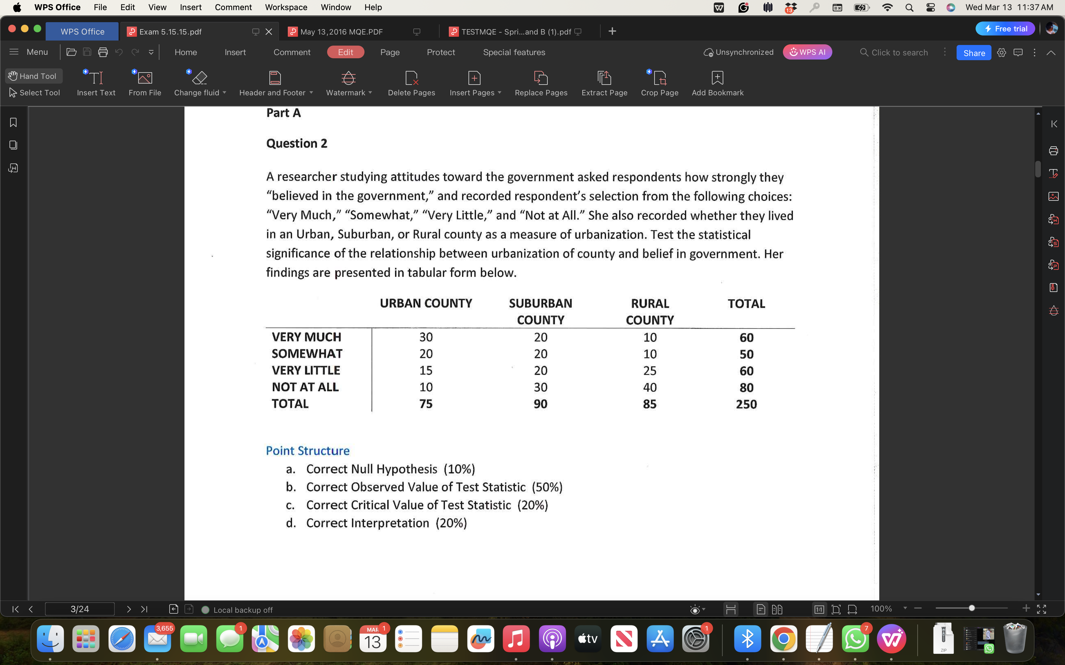Switch to the Protect ribbon tab
Viewport: 1065px width, 665px height.
(441, 52)
